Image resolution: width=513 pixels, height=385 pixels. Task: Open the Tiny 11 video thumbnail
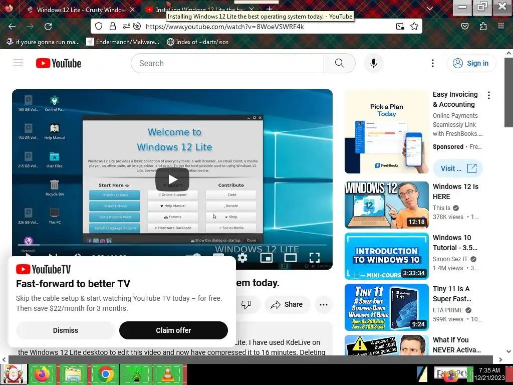[387, 307]
